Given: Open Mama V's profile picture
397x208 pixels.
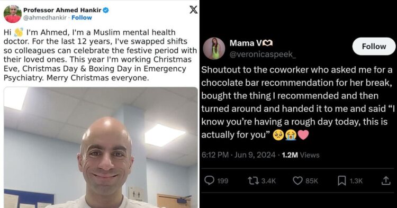Looking at the screenshot, I should 214,48.
